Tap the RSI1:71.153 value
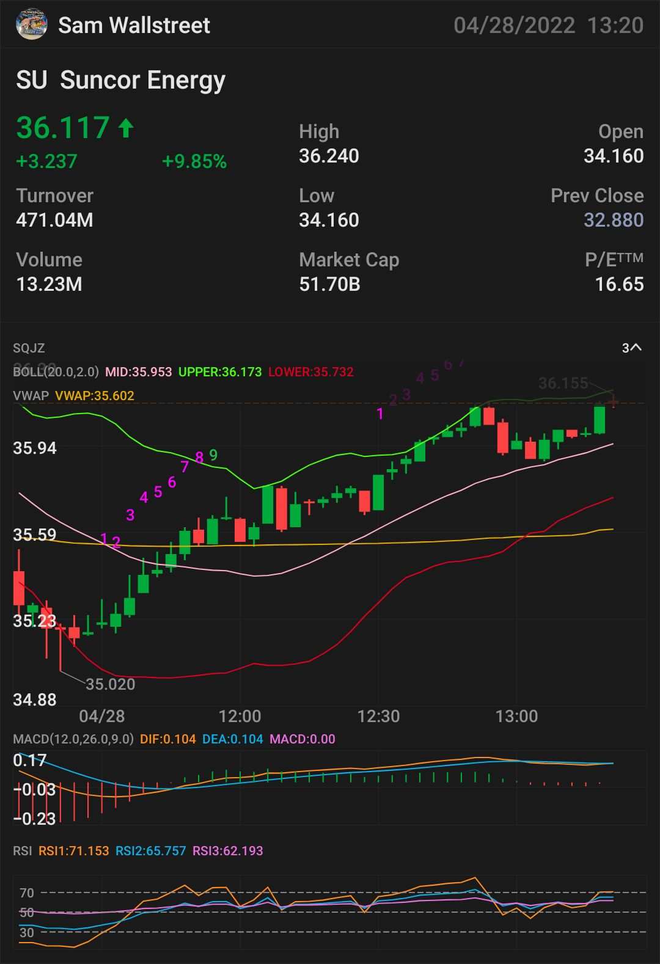 pos(74,850)
